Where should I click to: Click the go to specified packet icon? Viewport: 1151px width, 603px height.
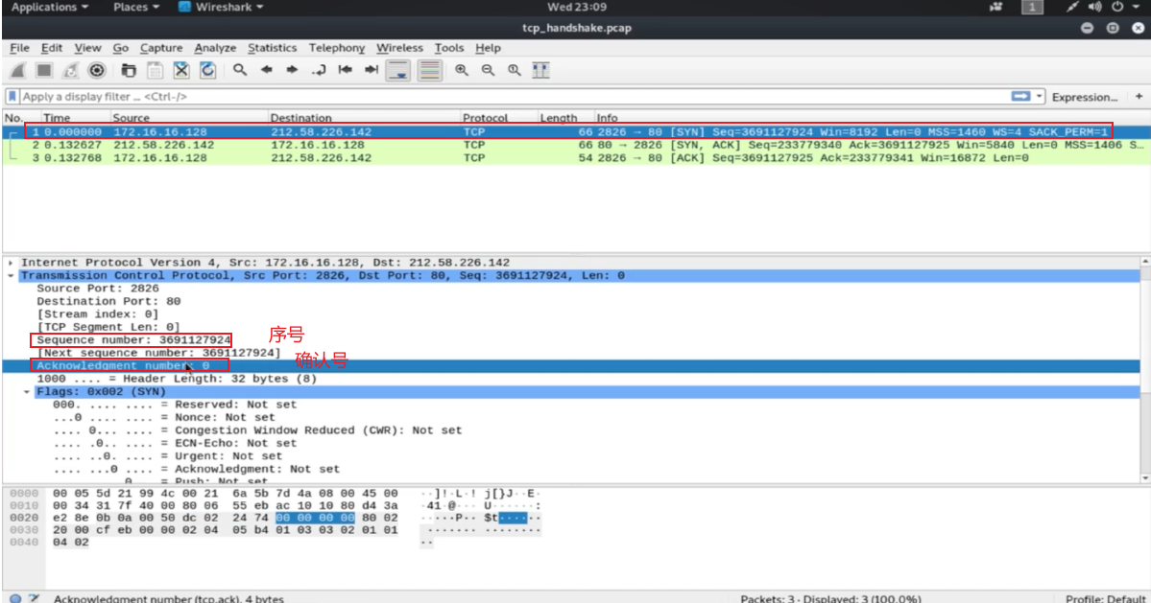(x=319, y=70)
